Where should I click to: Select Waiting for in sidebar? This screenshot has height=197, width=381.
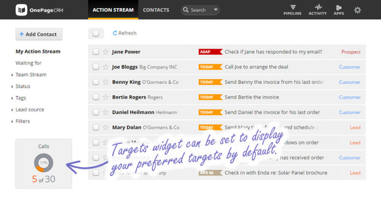pyautogui.click(x=29, y=63)
